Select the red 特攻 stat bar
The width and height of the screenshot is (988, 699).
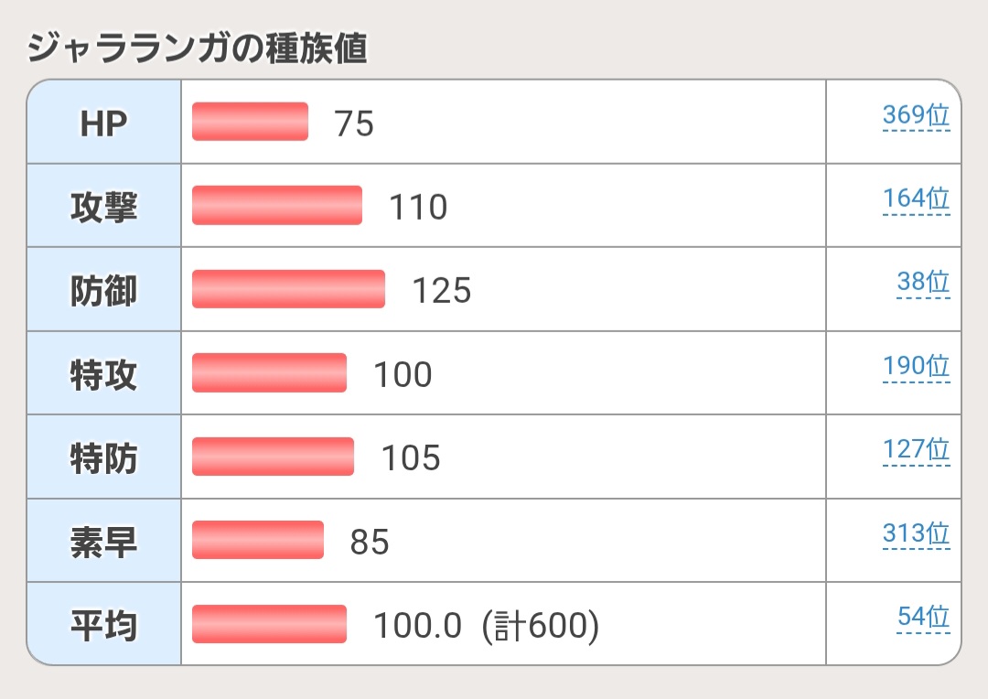[269, 372]
